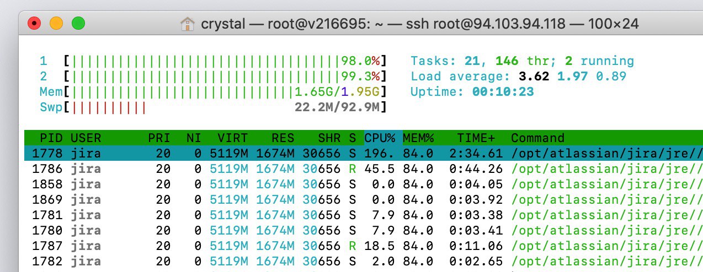Click the PID column header
703x272 pixels.
52,138
